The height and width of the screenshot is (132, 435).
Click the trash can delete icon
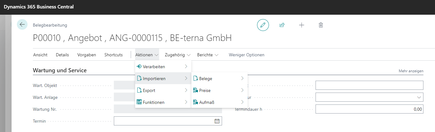[321, 25]
